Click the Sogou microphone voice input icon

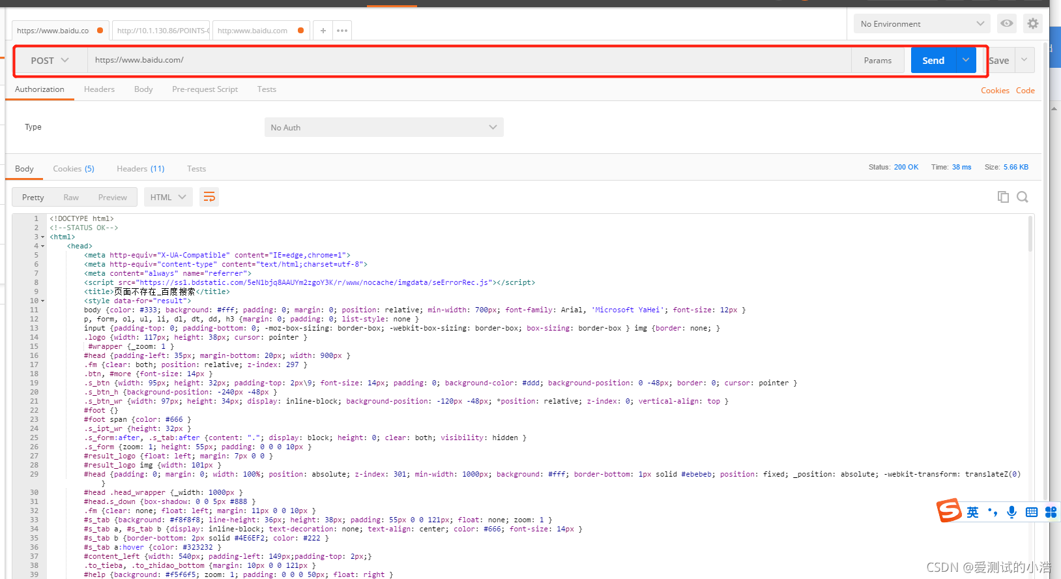click(x=1011, y=512)
